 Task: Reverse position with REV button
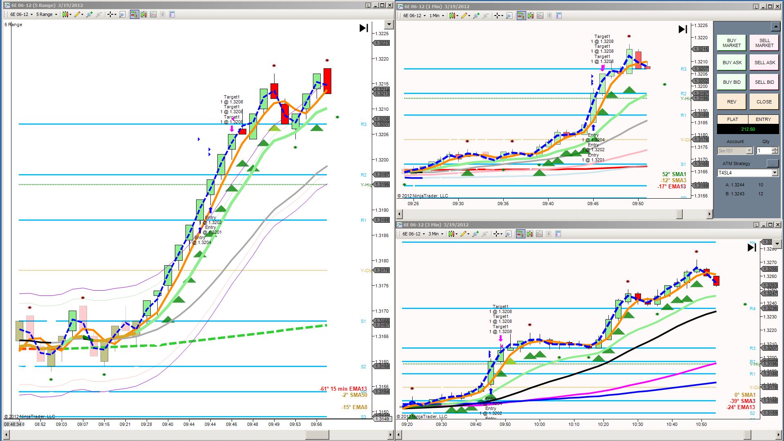731,102
